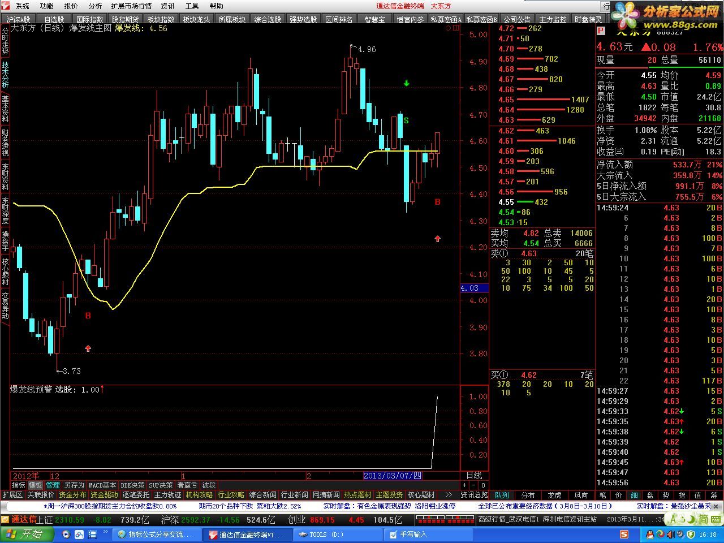Open the 帮助 menu
The width and height of the screenshot is (724, 543).
pyautogui.click(x=216, y=6)
